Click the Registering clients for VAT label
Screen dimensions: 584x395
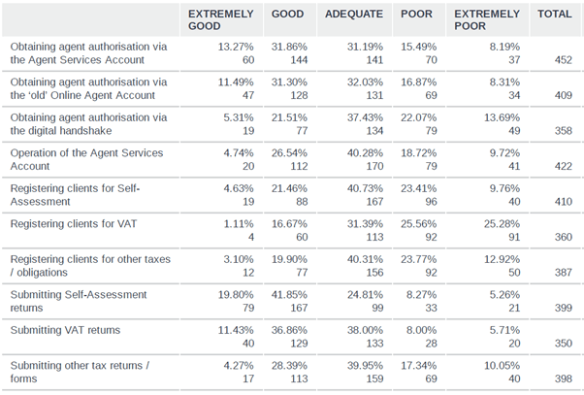pos(75,223)
